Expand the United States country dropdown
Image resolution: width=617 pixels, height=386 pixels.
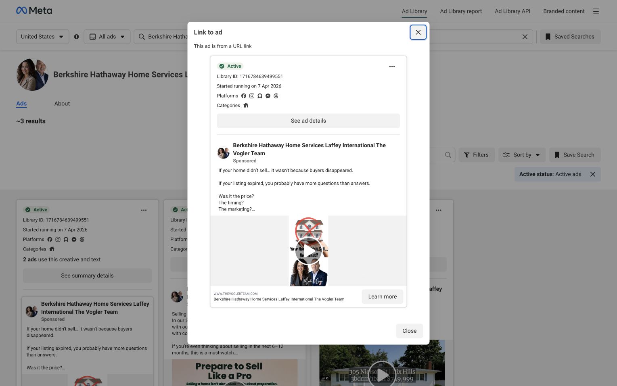point(42,37)
